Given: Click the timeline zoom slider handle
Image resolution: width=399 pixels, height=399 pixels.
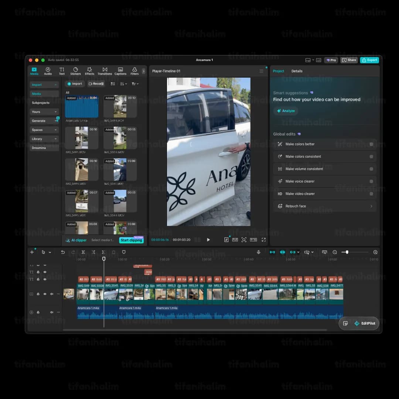Looking at the screenshot, I should (347, 252).
